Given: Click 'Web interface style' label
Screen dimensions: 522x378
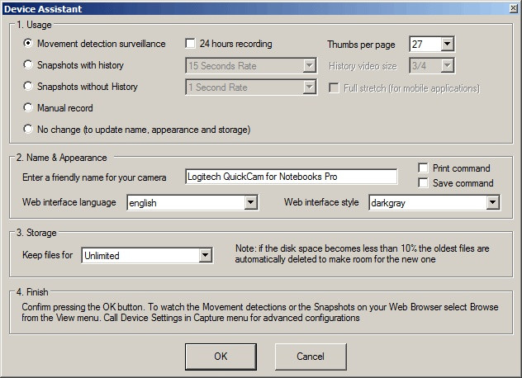Looking at the screenshot, I should [x=321, y=202].
